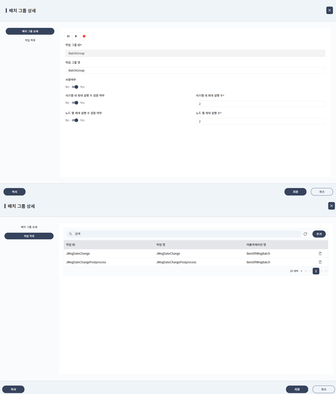Open the 10 개씩 page size dropdown
This screenshot has height=394, width=336.
pos(296,271)
